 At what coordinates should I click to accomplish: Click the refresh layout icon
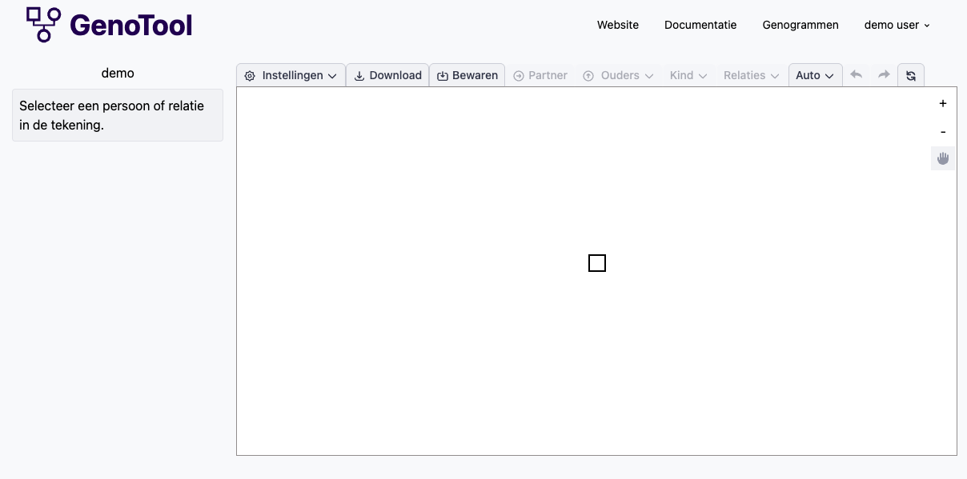tap(911, 75)
